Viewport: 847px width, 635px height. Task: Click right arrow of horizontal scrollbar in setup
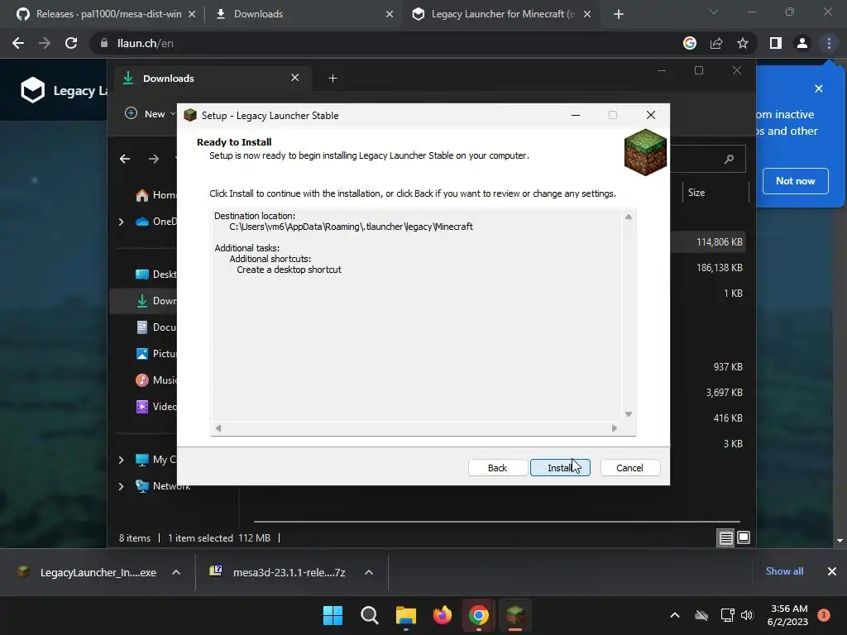pos(615,428)
